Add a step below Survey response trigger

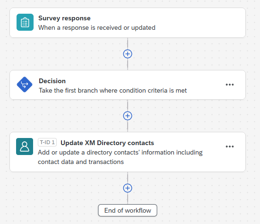tap(128, 54)
